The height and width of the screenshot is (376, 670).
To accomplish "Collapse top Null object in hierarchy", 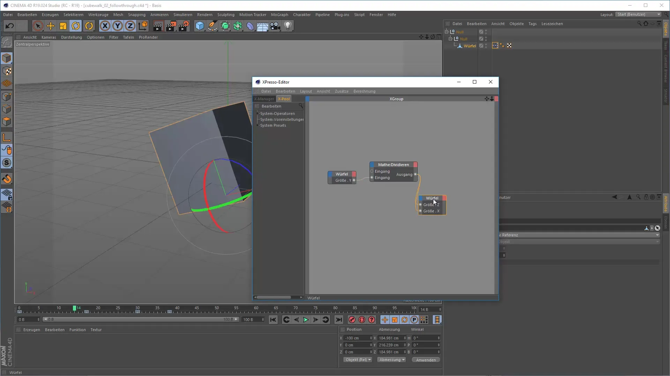I will [446, 32].
